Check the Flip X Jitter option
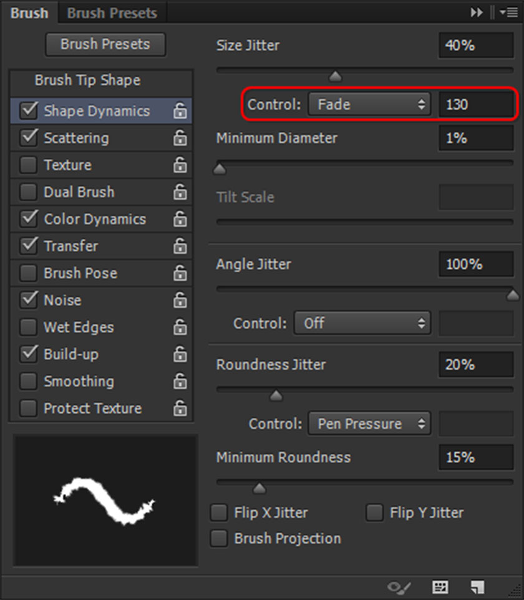This screenshot has width=524, height=600. point(219,513)
